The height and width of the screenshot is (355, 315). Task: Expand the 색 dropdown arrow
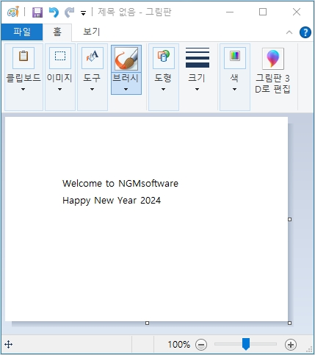[234, 90]
